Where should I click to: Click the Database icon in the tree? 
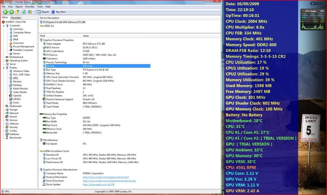[x=7, y=134]
